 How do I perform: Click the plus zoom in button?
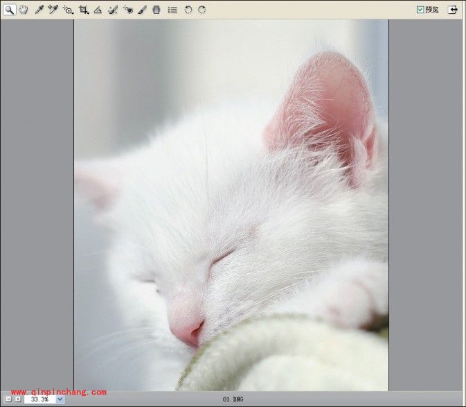pyautogui.click(x=17, y=399)
